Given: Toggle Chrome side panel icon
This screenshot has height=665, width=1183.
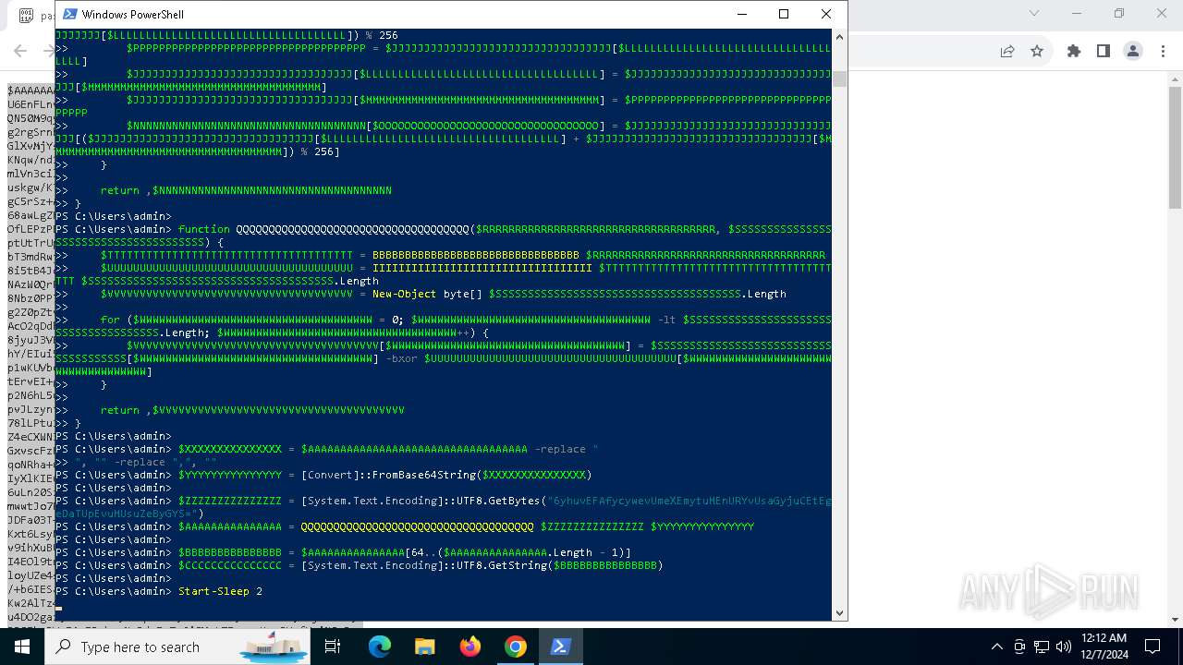Looking at the screenshot, I should [1103, 52].
